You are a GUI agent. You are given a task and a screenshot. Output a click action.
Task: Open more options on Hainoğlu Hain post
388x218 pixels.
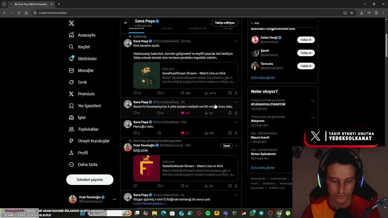(236, 122)
